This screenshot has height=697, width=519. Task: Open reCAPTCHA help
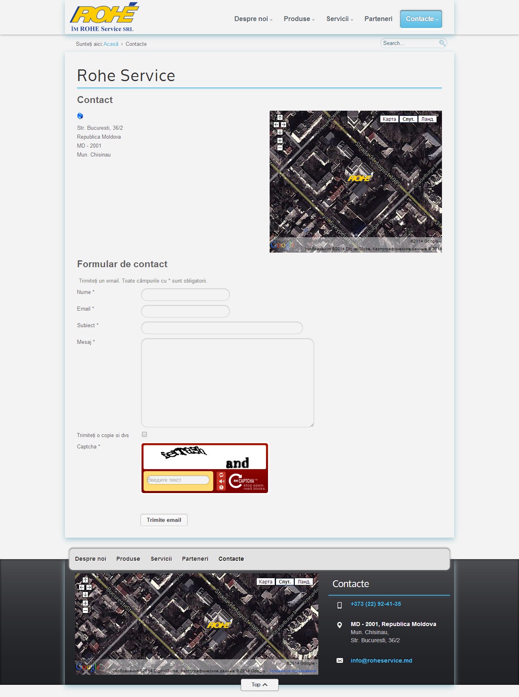[x=221, y=487]
